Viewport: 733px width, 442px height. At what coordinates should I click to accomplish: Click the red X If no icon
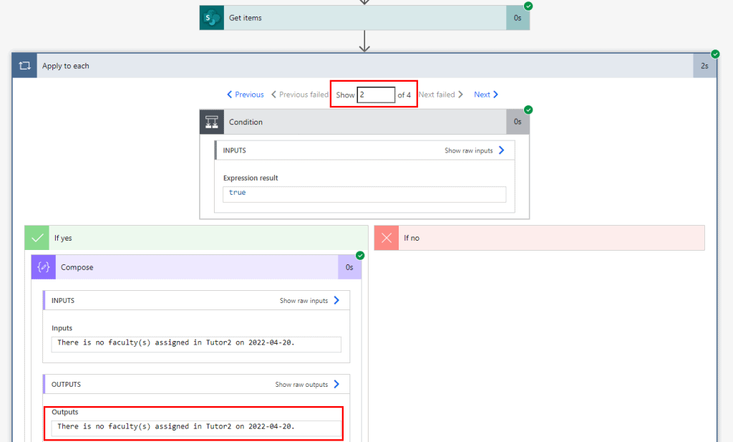click(x=387, y=238)
